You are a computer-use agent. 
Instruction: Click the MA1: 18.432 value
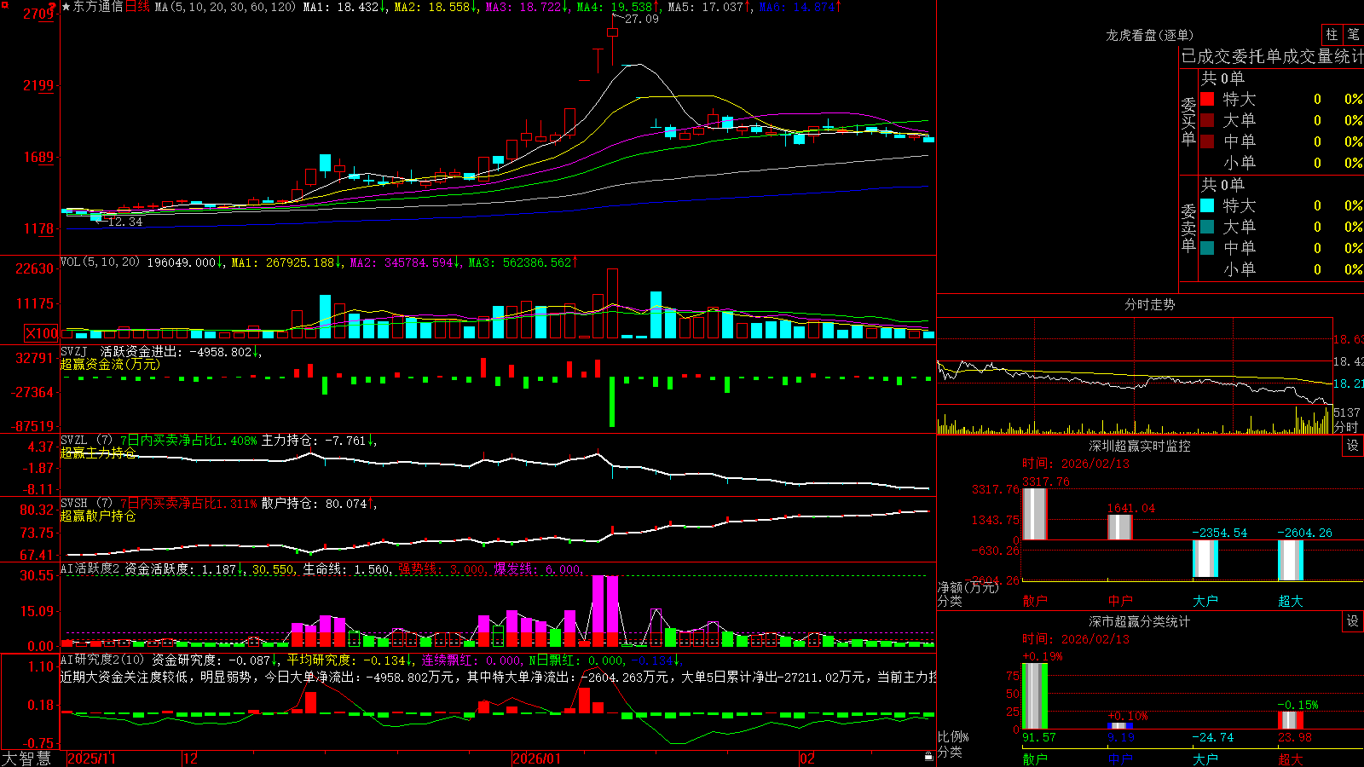click(344, 7)
